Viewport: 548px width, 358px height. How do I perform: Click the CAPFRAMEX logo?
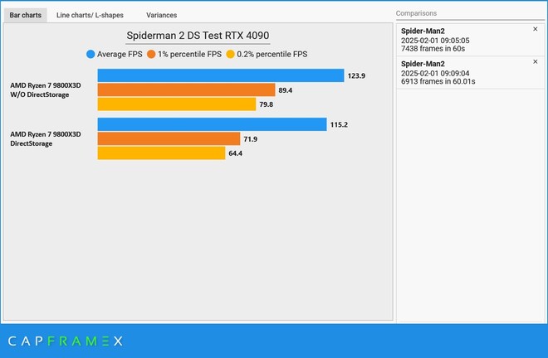click(66, 341)
